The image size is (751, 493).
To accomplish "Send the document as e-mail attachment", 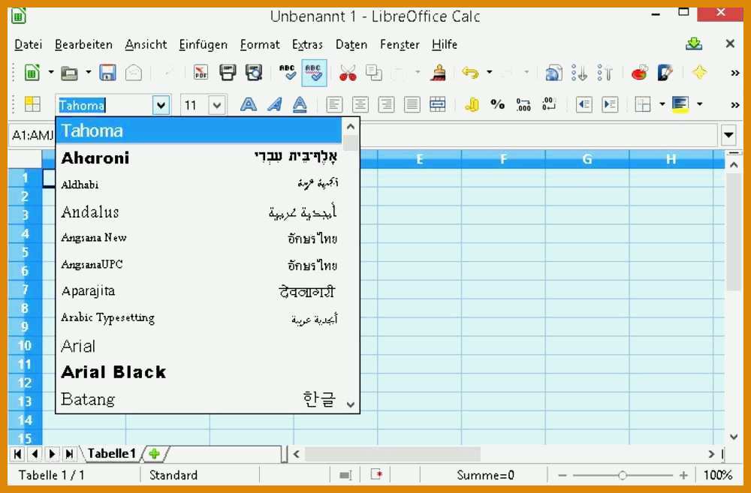I will [134, 73].
